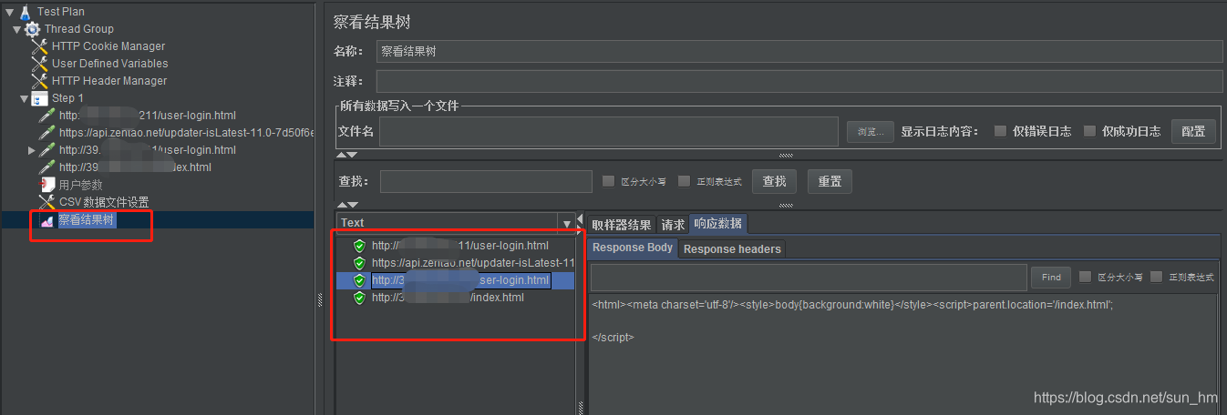Collapse the Test Plan node
The height and width of the screenshot is (415, 1227).
[x=9, y=12]
